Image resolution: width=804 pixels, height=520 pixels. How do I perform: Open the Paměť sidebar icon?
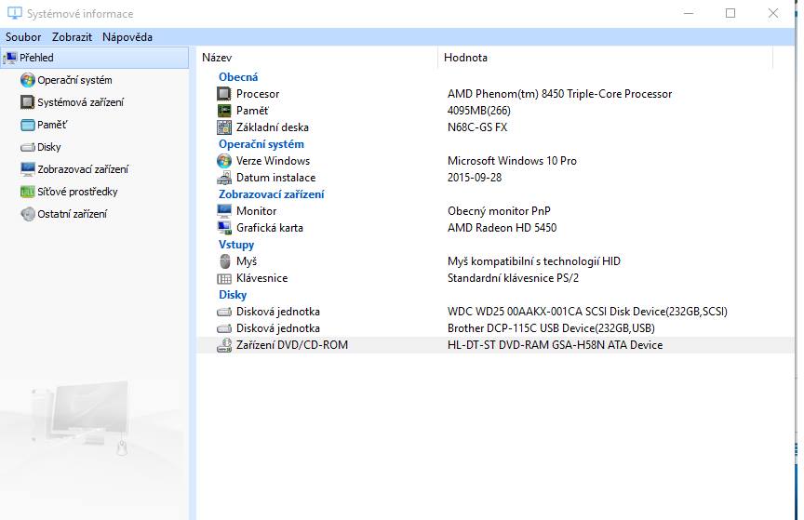[27, 125]
